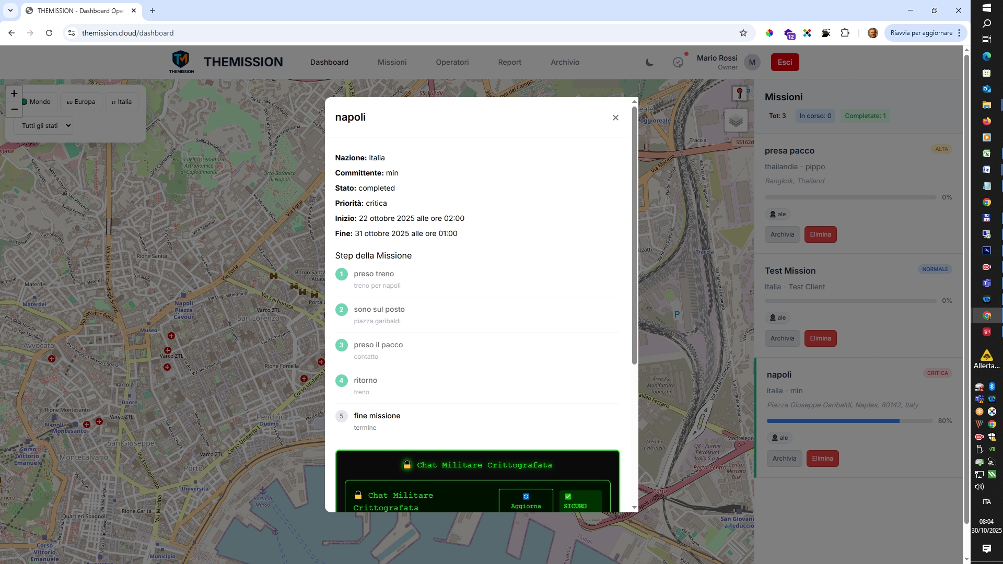This screenshot has height=564, width=1003.
Task: Enable the SICURO toggle in the encrypted chat
Action: tap(580, 500)
